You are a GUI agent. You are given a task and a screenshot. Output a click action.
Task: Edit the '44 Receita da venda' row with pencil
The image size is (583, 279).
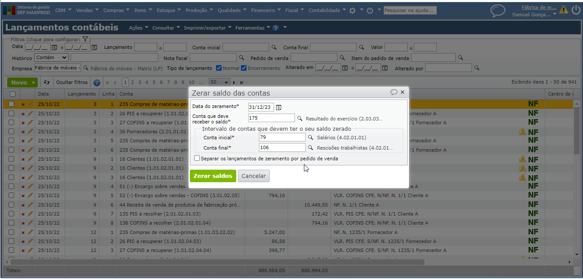click(x=30, y=204)
